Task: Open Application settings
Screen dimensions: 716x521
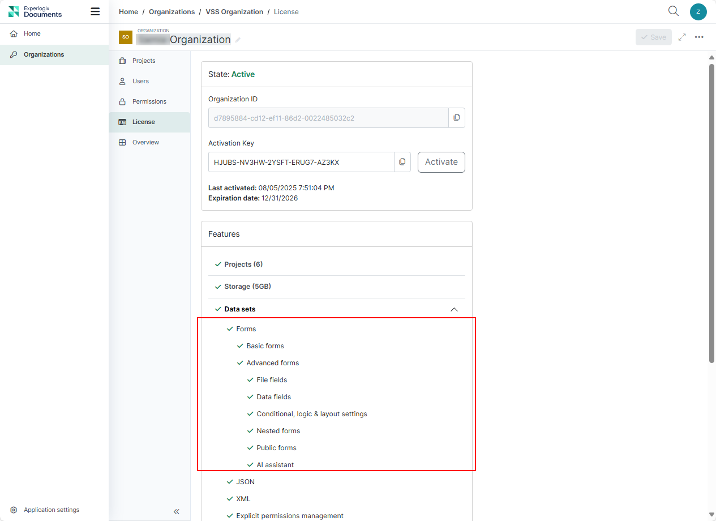Action: click(x=51, y=510)
